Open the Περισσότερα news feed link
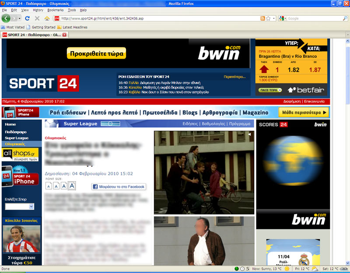The width and height of the screenshot is (350, 273). tap(234, 77)
